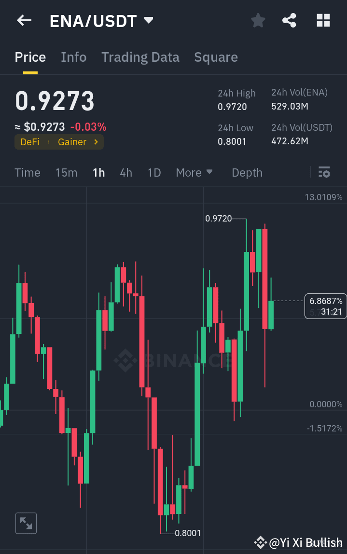
Task: Tap the @Yi Xi Bullish badge icon
Action: click(x=261, y=542)
